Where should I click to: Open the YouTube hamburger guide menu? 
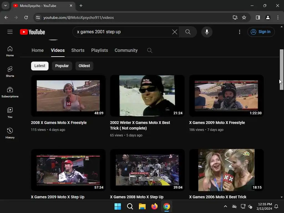[x=10, y=32]
